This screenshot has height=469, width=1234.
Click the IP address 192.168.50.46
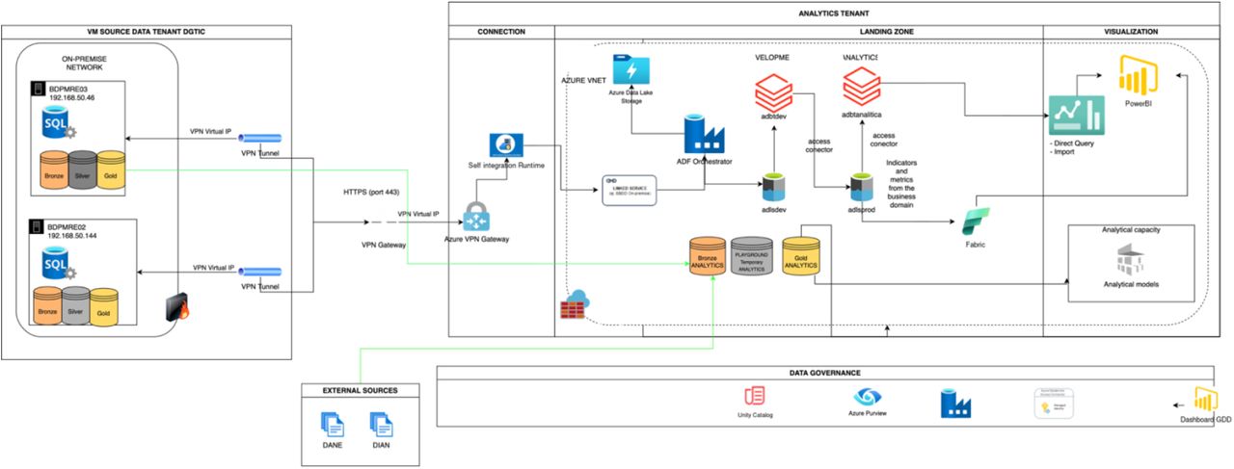(x=72, y=98)
